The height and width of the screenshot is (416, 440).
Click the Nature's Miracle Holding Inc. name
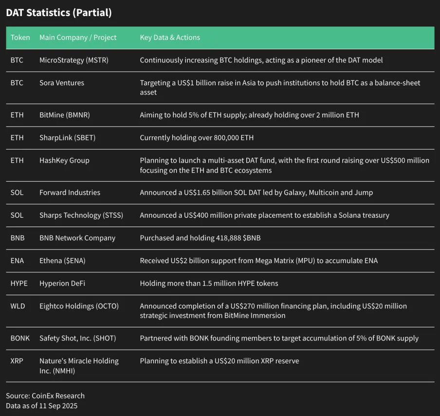79,366
